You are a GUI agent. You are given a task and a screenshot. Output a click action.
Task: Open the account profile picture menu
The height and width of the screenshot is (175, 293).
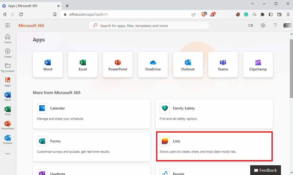point(287,25)
